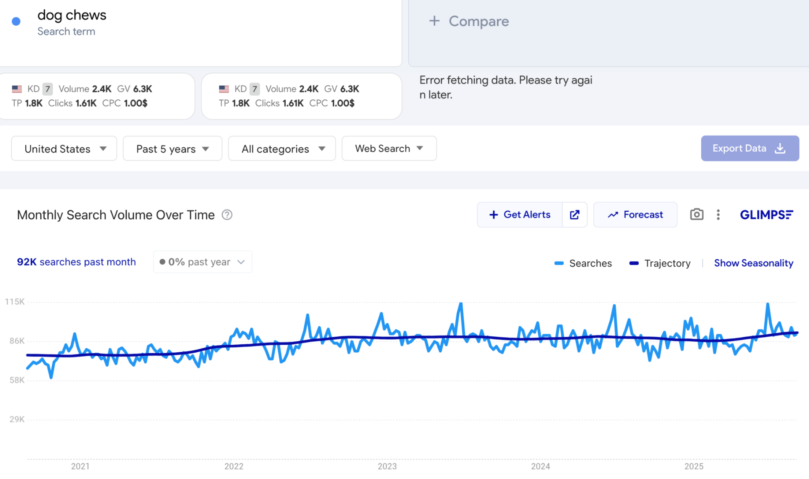Viewport: 809px width, 479px height.
Task: Show Seasonality on the chart
Action: point(753,263)
